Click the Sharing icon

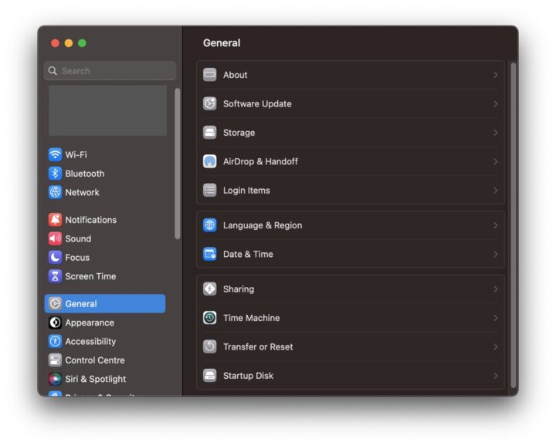pos(209,289)
